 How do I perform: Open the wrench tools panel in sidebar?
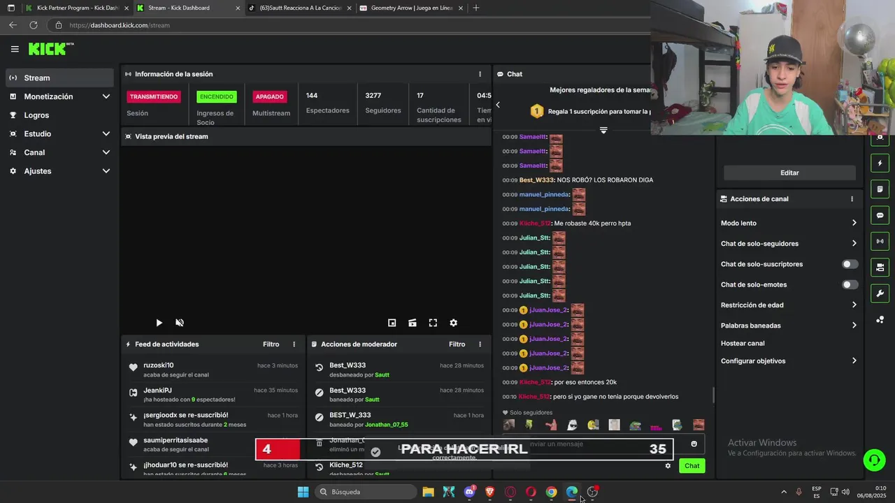[880, 293]
